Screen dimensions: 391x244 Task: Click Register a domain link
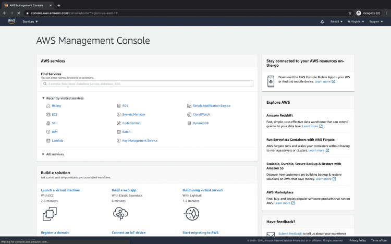click(55, 233)
